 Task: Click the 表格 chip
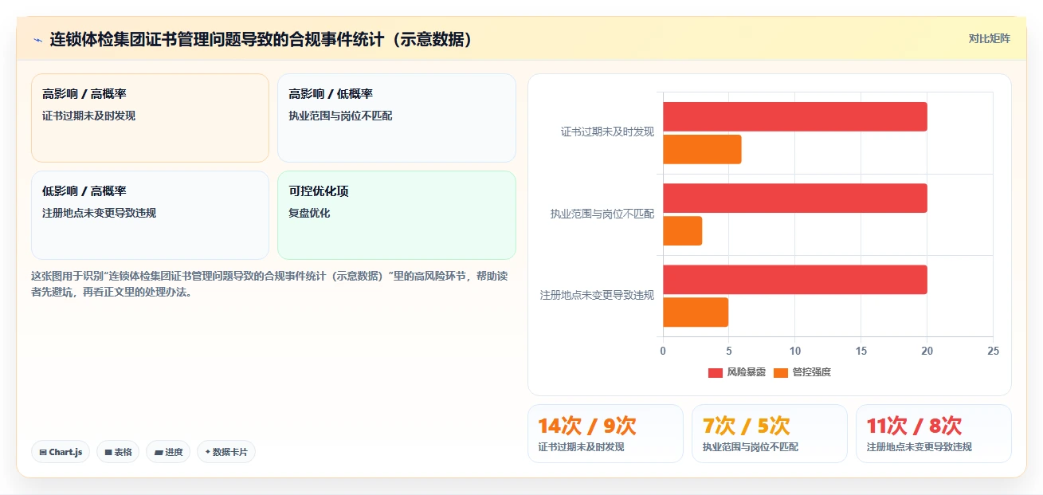[x=118, y=452]
